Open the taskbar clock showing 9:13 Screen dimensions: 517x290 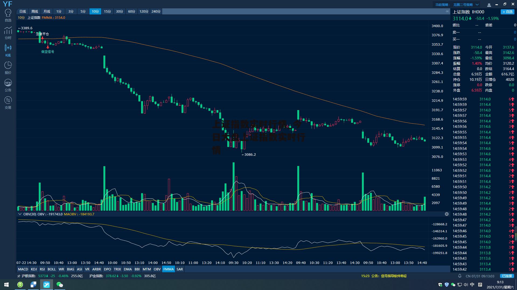click(x=500, y=285)
